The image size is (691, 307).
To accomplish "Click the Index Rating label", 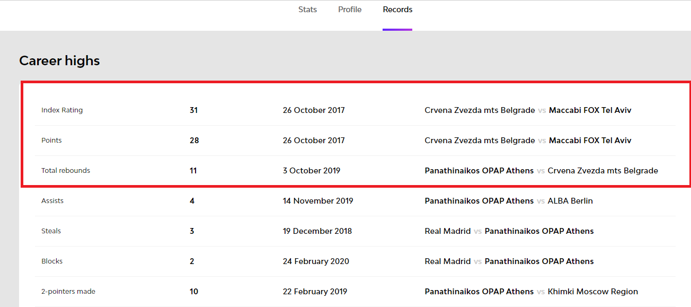I will pos(62,110).
